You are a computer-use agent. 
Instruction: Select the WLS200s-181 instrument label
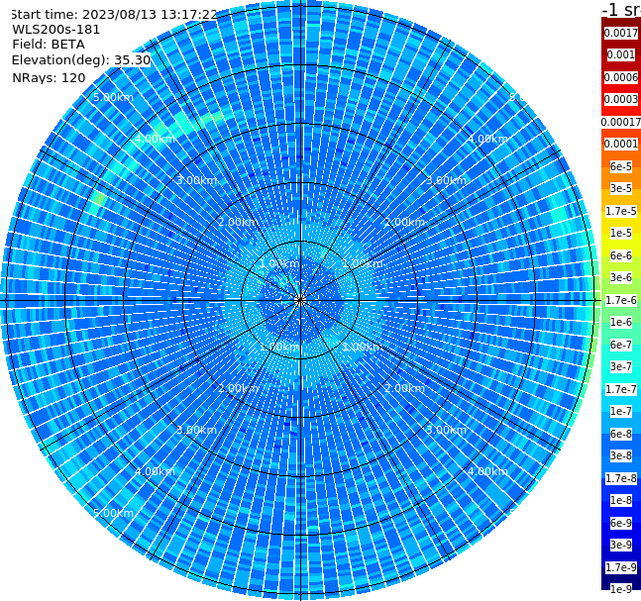(x=56, y=30)
